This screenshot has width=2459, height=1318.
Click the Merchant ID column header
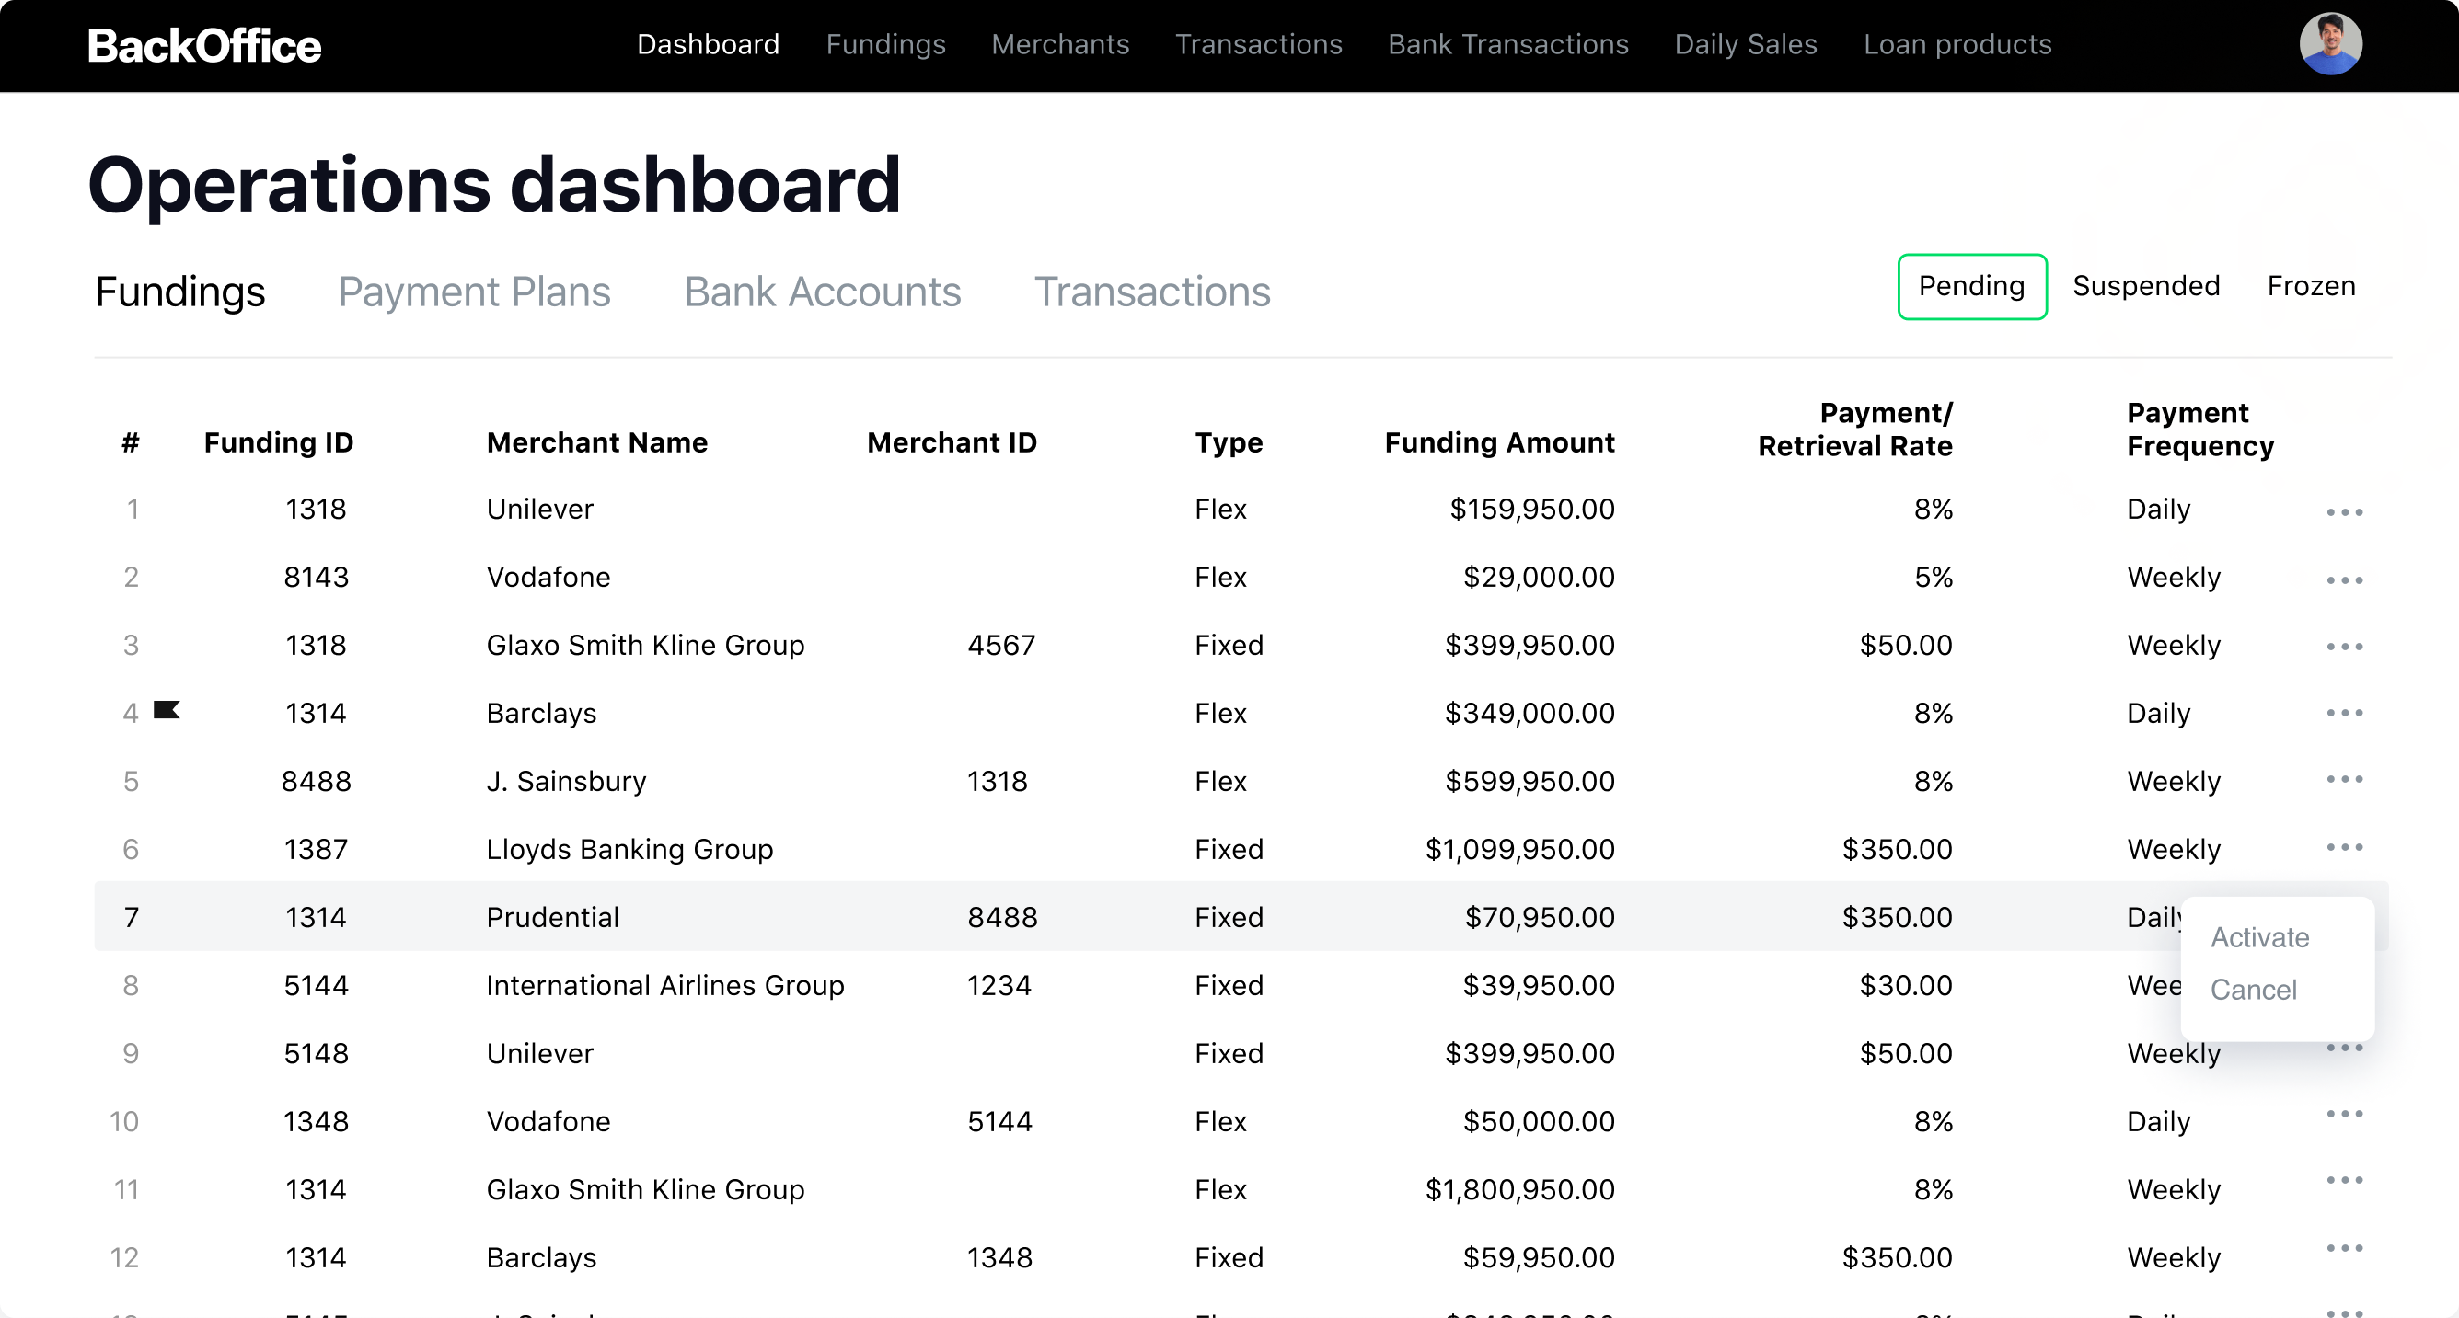pyautogui.click(x=952, y=442)
